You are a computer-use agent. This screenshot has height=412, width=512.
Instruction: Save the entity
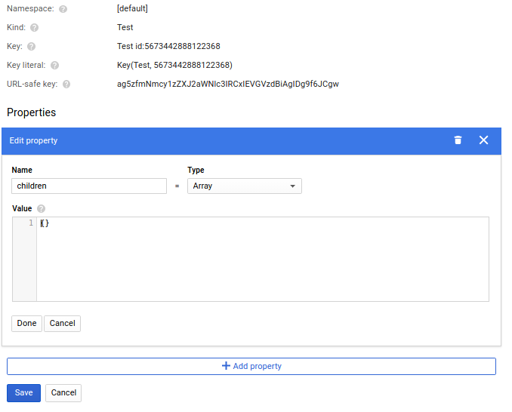(x=24, y=392)
